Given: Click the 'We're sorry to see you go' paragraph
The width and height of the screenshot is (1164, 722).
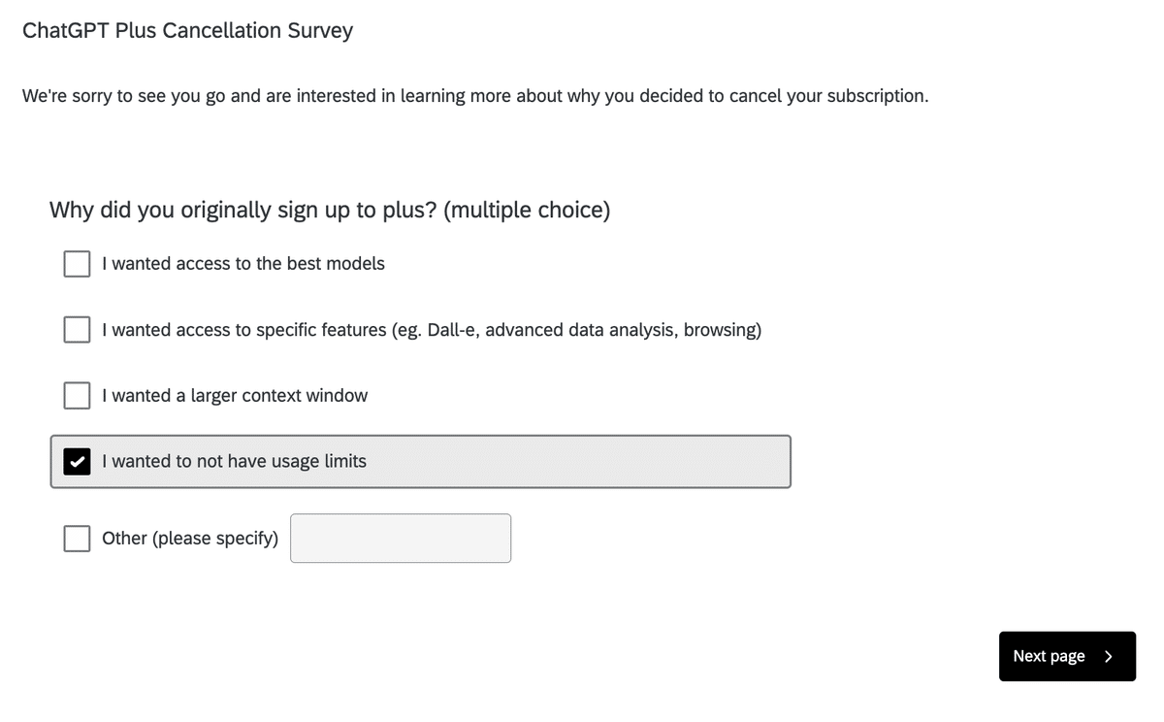Looking at the screenshot, I should pyautogui.click(x=475, y=96).
